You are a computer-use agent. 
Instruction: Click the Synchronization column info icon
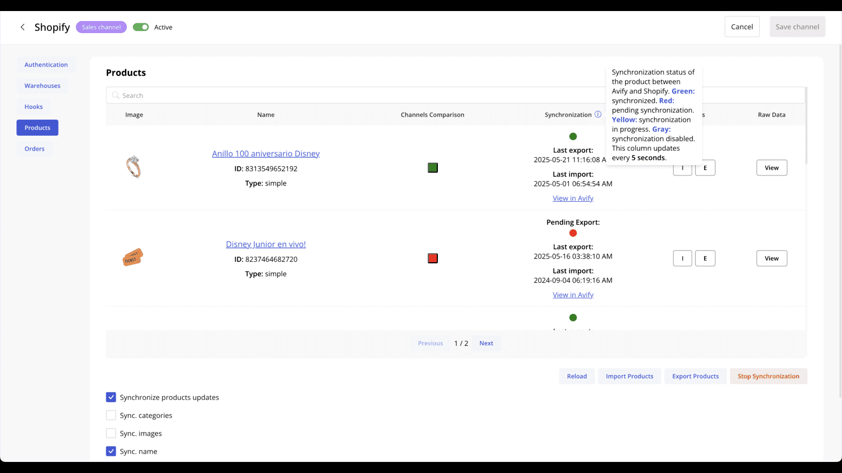click(x=598, y=114)
